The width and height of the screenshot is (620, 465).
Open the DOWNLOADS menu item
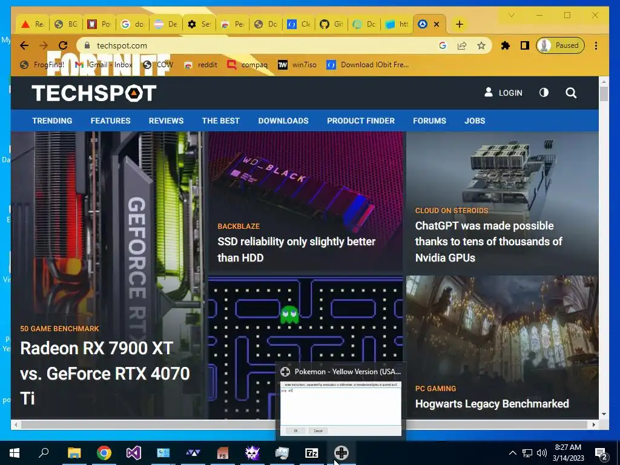[x=283, y=120]
